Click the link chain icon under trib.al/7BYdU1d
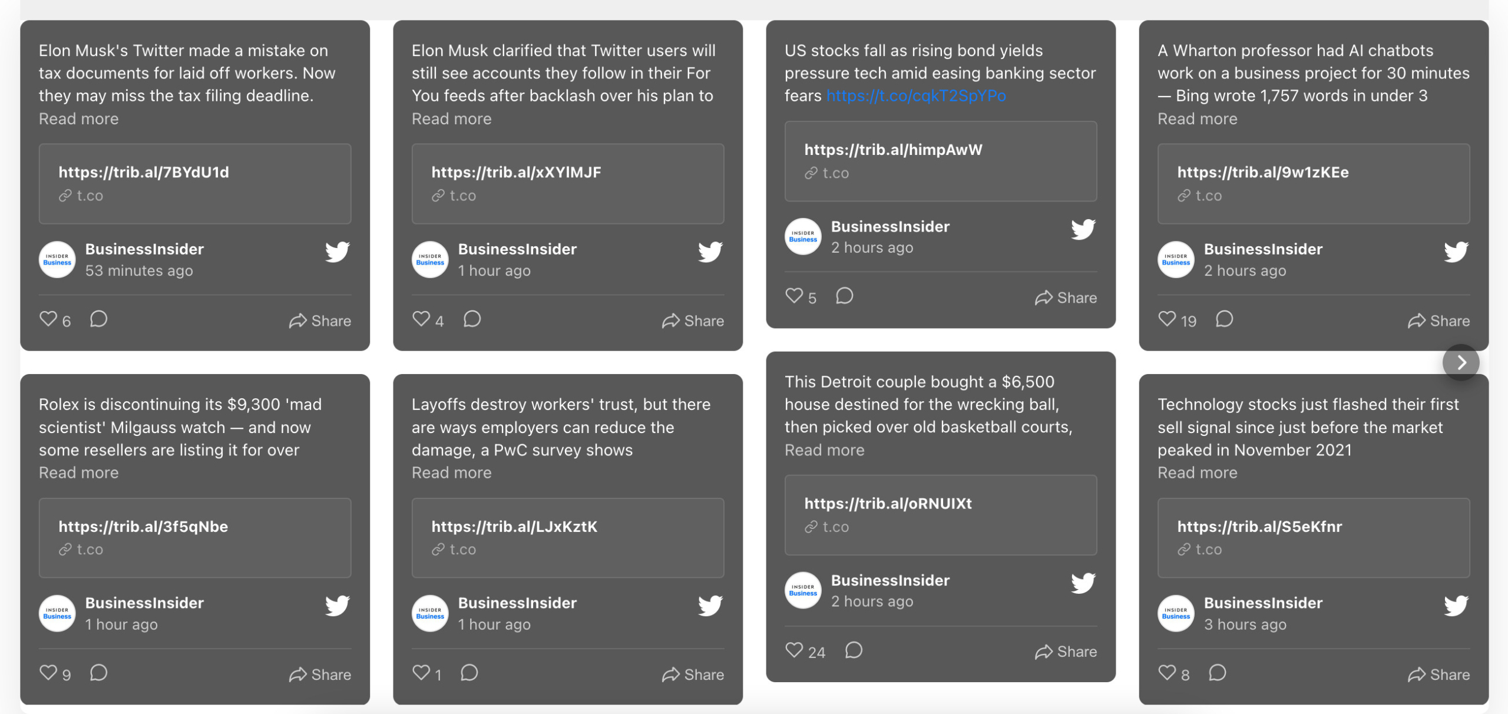The width and height of the screenshot is (1508, 714). pyautogui.click(x=65, y=195)
